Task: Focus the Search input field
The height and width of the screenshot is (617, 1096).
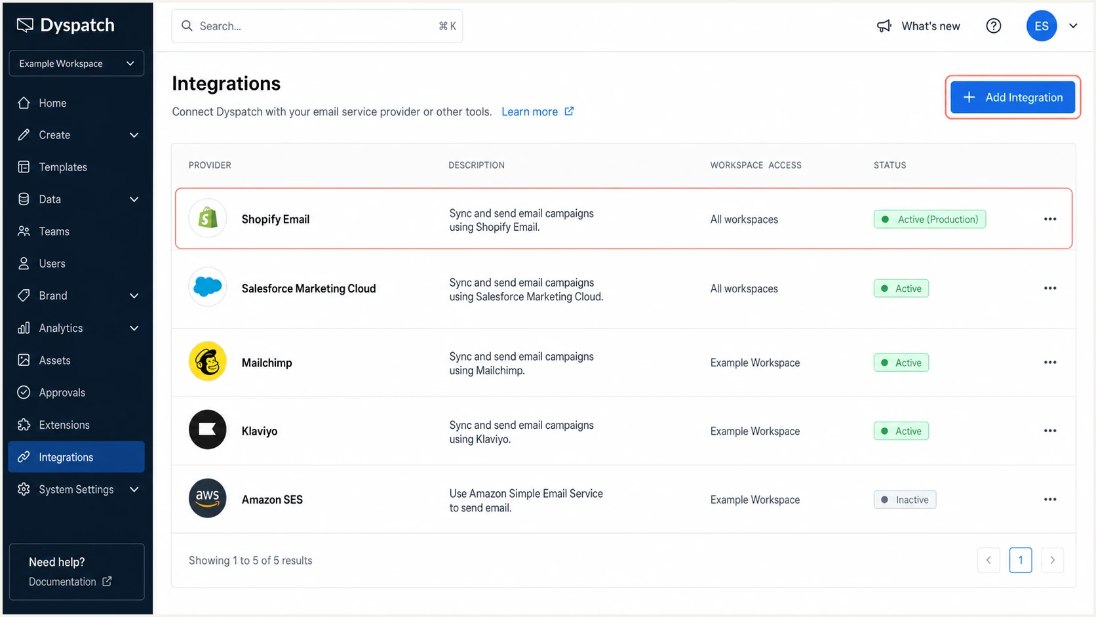Action: [x=317, y=26]
